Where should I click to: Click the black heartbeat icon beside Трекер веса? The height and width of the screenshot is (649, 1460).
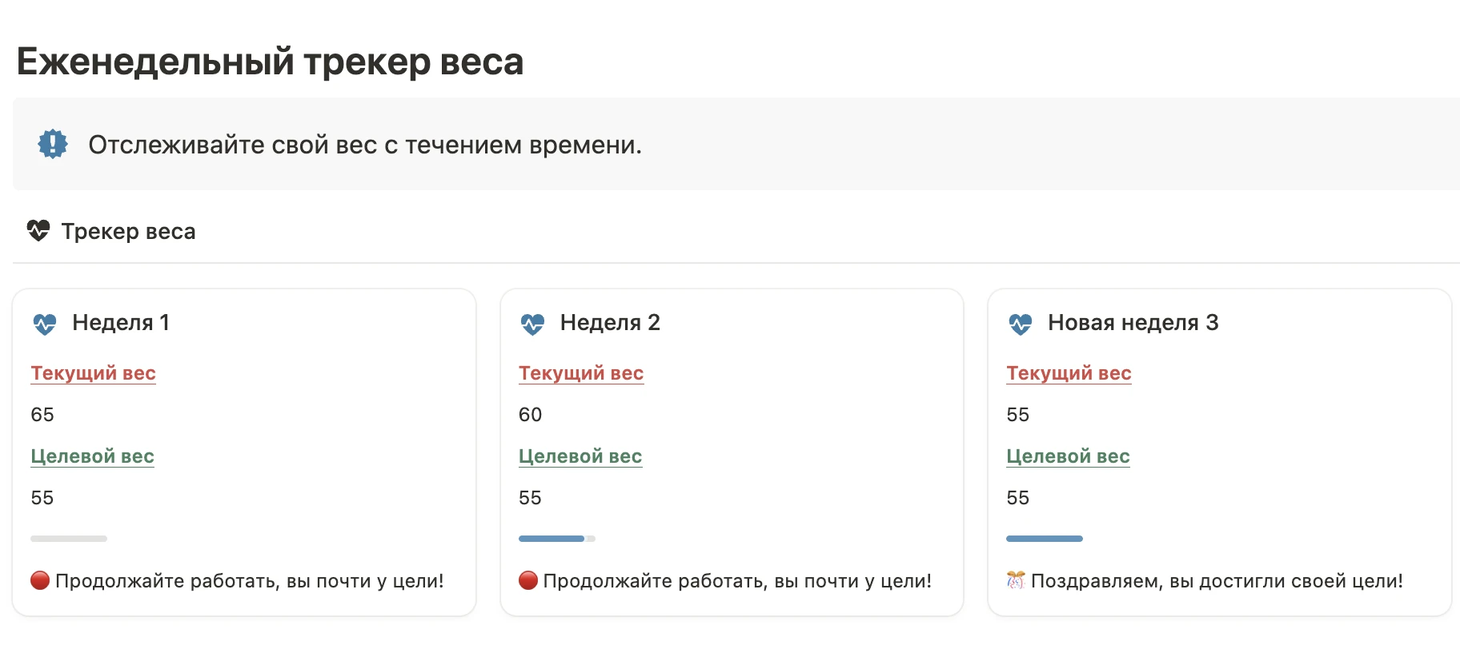click(38, 231)
